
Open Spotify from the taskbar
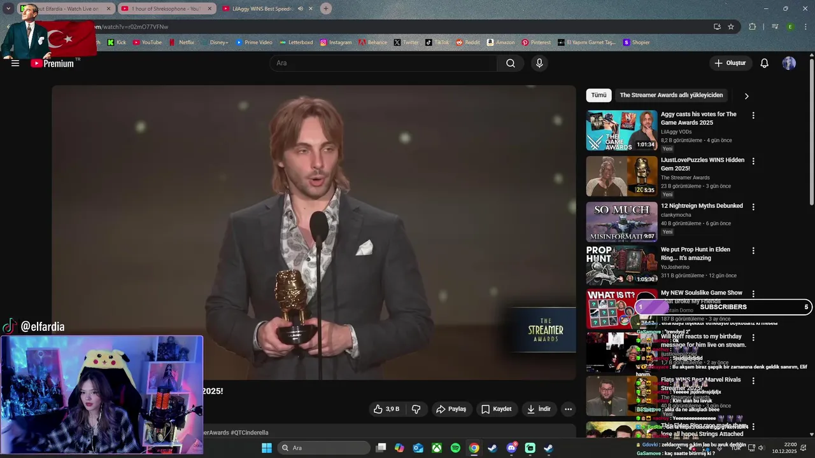pos(455,448)
